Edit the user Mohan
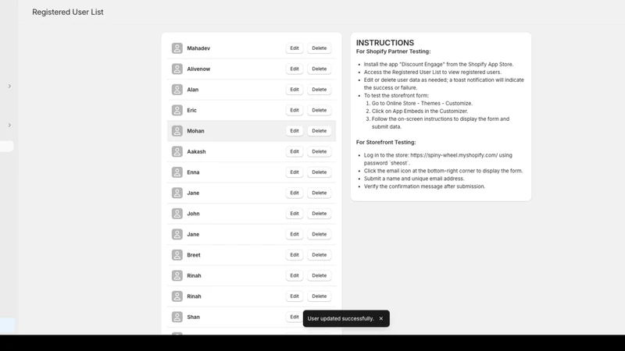625x351 pixels. 295,131
